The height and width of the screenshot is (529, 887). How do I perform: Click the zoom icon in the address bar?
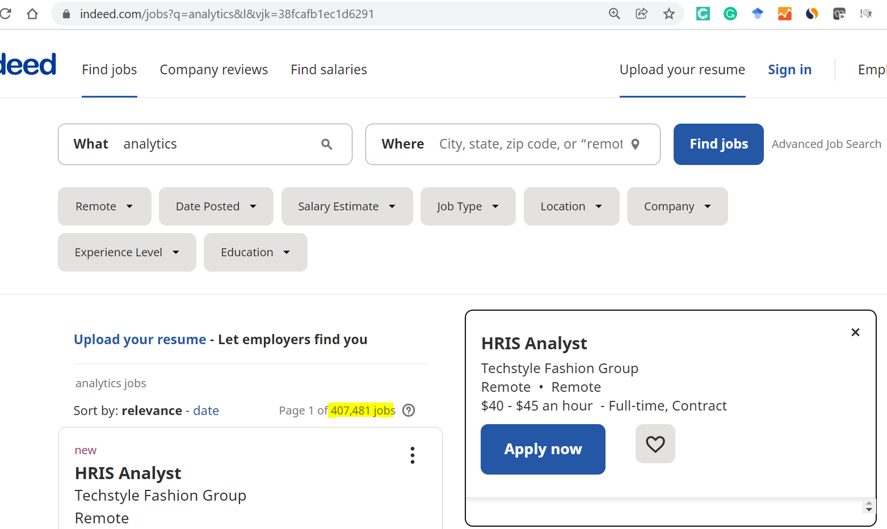[x=614, y=13]
